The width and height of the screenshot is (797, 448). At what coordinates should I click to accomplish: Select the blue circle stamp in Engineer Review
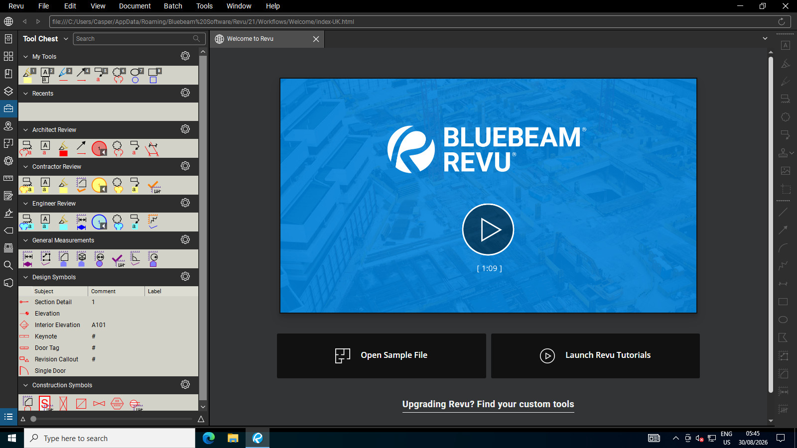click(x=99, y=222)
